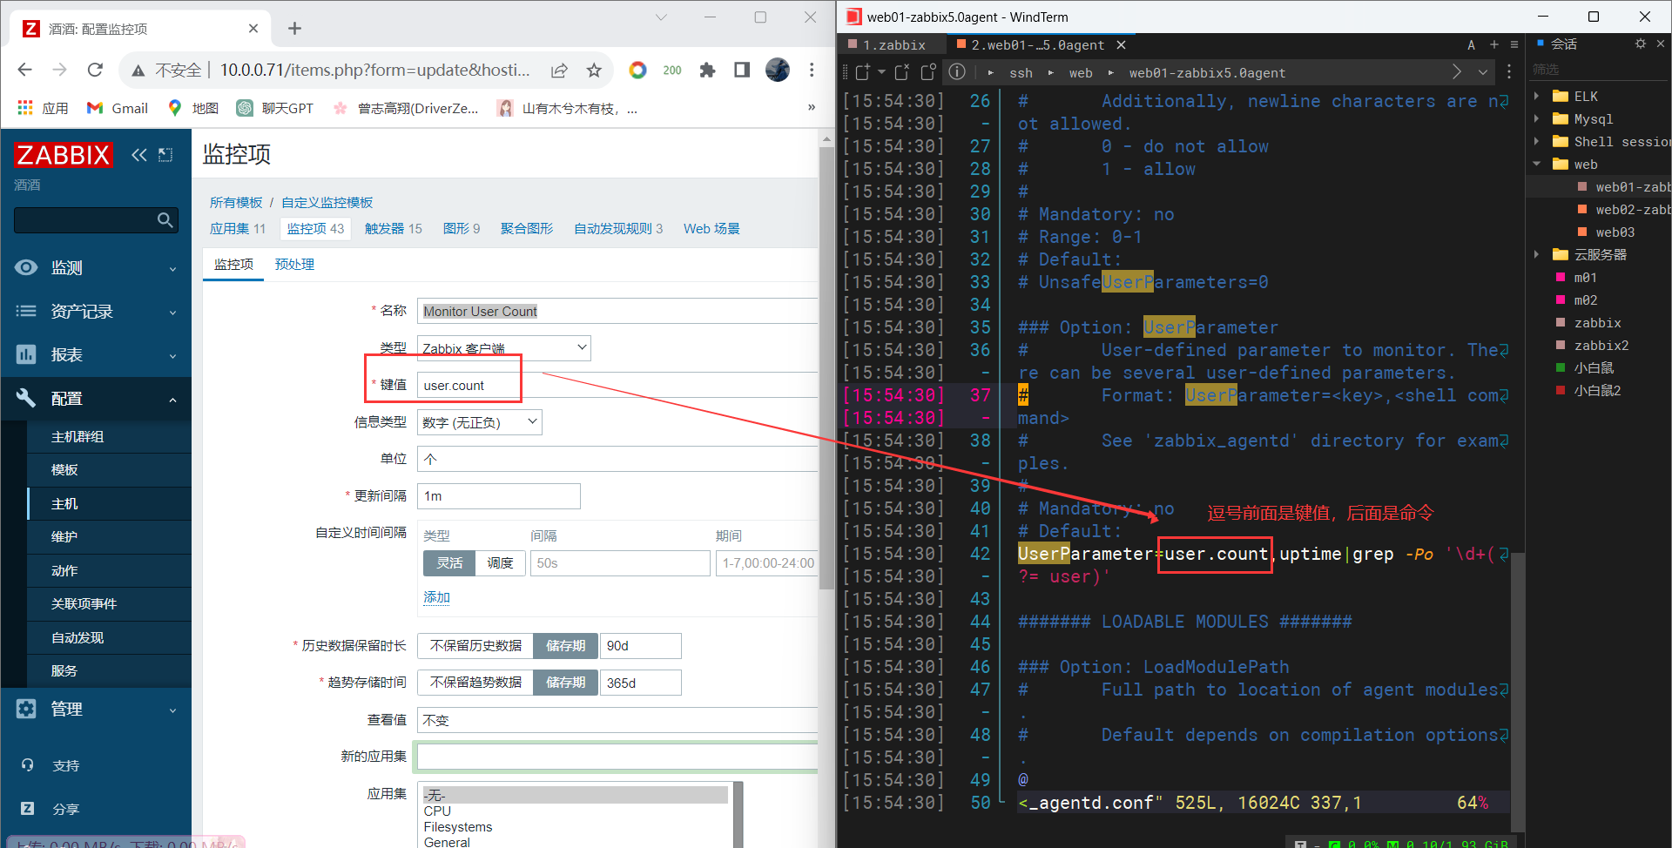Open a new Chrome tab
This screenshot has height=848, width=1672.
tap(294, 29)
